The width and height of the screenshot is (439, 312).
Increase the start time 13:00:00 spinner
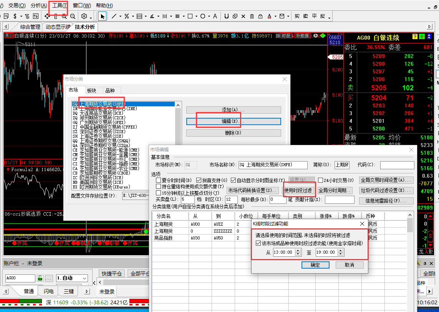pos(298,251)
